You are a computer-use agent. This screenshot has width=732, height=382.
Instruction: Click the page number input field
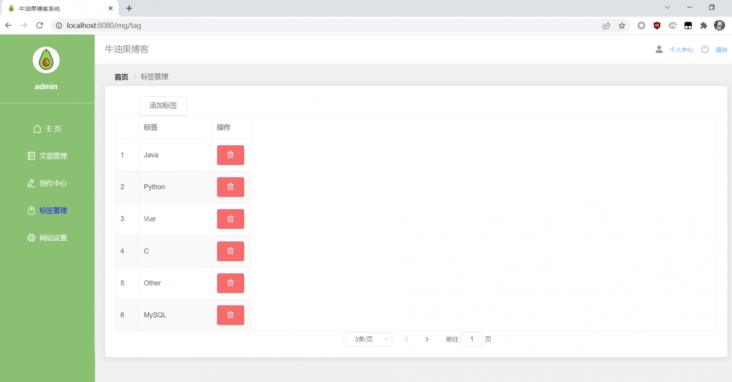[x=472, y=339]
